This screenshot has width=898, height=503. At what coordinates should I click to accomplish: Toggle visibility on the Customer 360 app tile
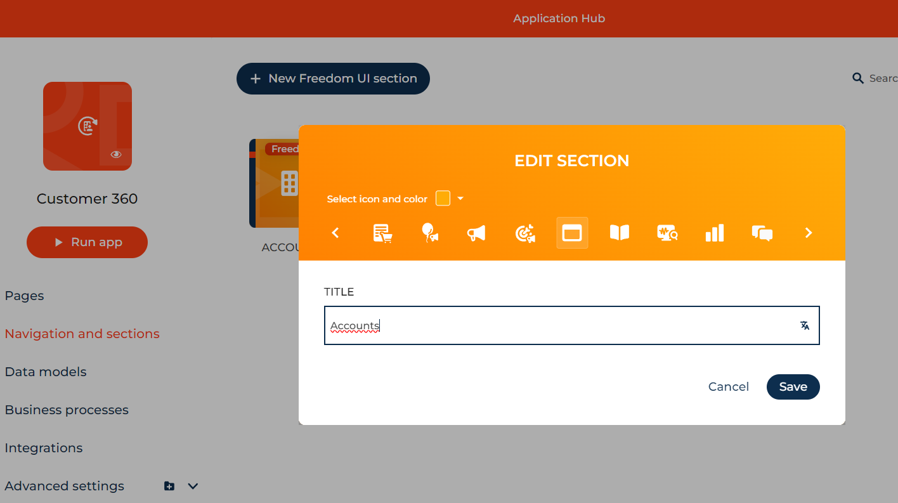click(x=116, y=154)
